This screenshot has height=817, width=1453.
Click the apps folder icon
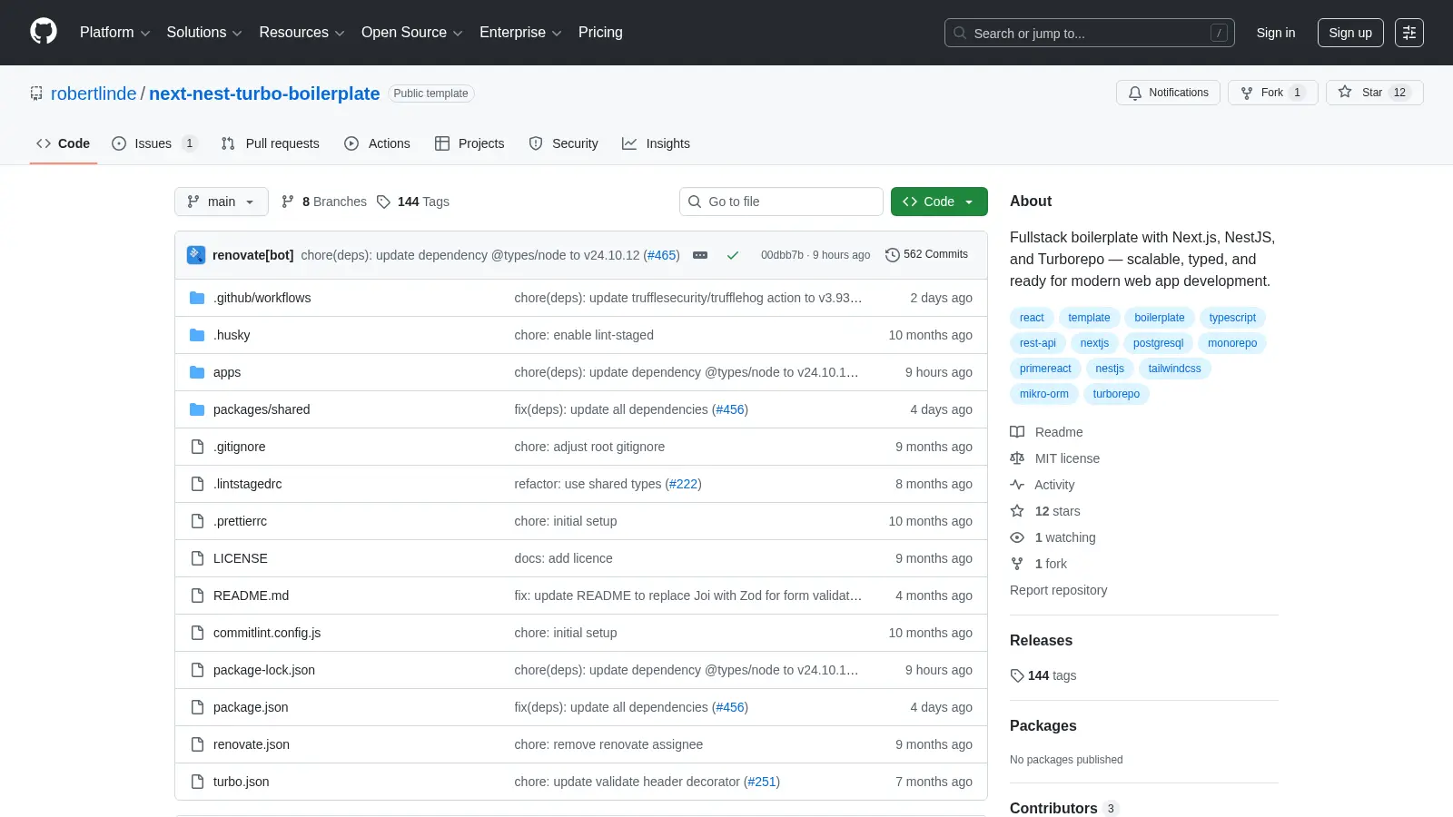click(197, 372)
